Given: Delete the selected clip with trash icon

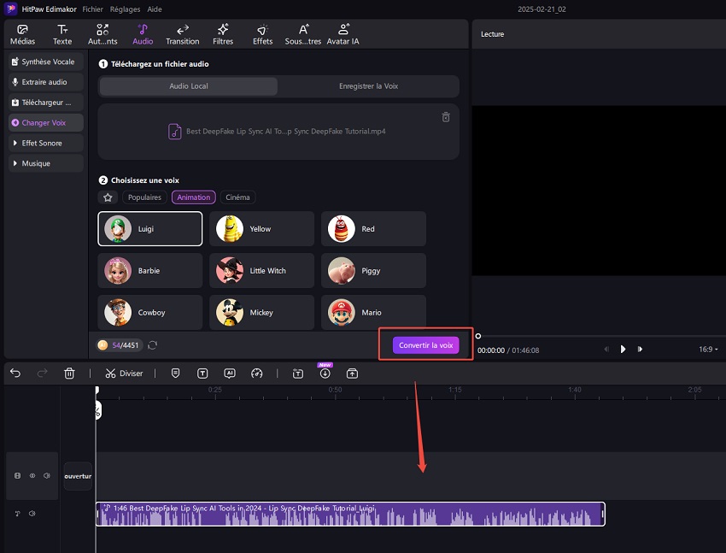Looking at the screenshot, I should tap(69, 374).
